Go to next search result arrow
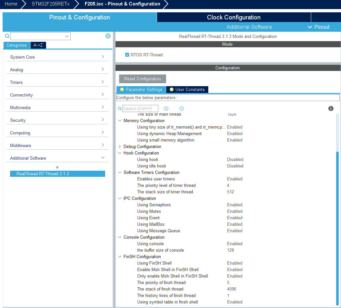 [x=182, y=108]
